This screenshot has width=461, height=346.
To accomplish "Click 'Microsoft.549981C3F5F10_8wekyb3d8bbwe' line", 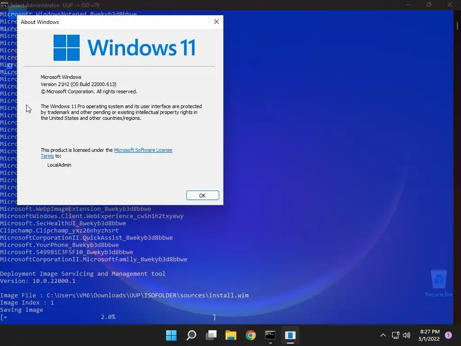I will [67, 252].
